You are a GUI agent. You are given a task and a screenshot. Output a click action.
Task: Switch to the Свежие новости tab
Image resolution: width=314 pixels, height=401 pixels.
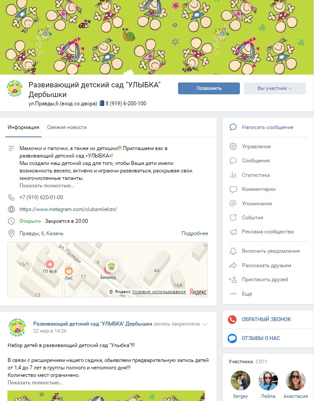point(67,127)
